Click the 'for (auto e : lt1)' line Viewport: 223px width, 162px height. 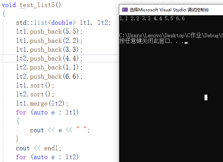(x=47, y=112)
